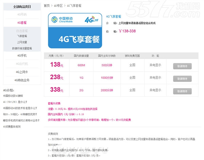Click the 敬请期待 button for 238元 plan

point(182,79)
